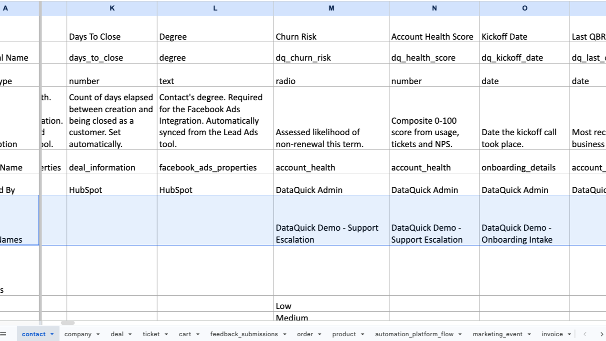Open automation_platform_flow tab dropdown arrow

click(x=460, y=334)
